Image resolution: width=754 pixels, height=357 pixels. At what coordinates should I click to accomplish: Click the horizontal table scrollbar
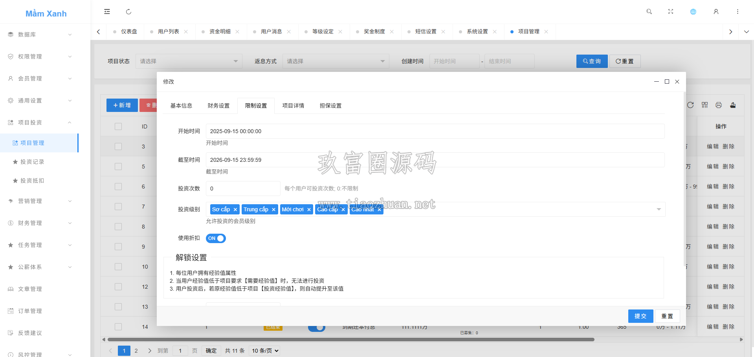(x=351, y=339)
